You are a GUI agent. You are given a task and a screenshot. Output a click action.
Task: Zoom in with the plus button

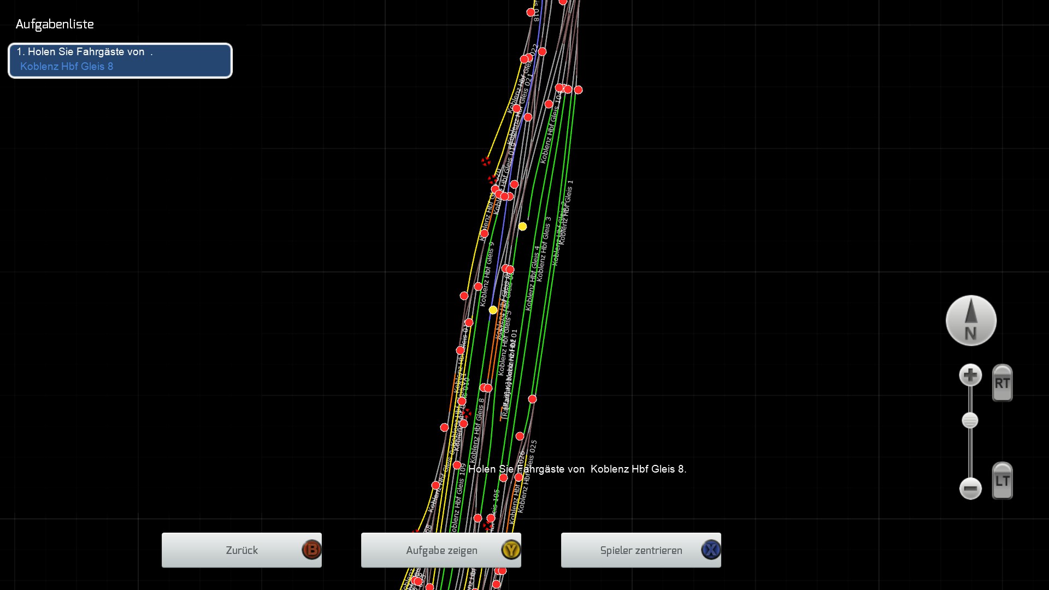[970, 375]
